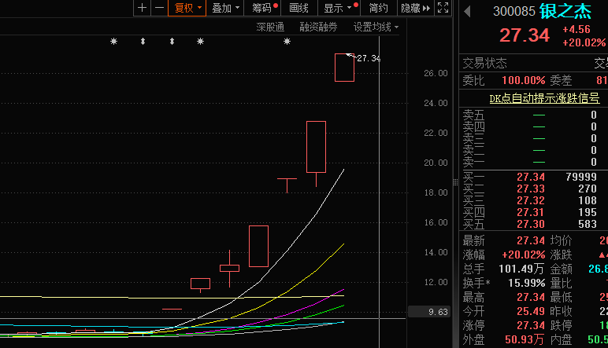Click the window layout icon in toolbar
This screenshot has width=608, height=348.
443,8
